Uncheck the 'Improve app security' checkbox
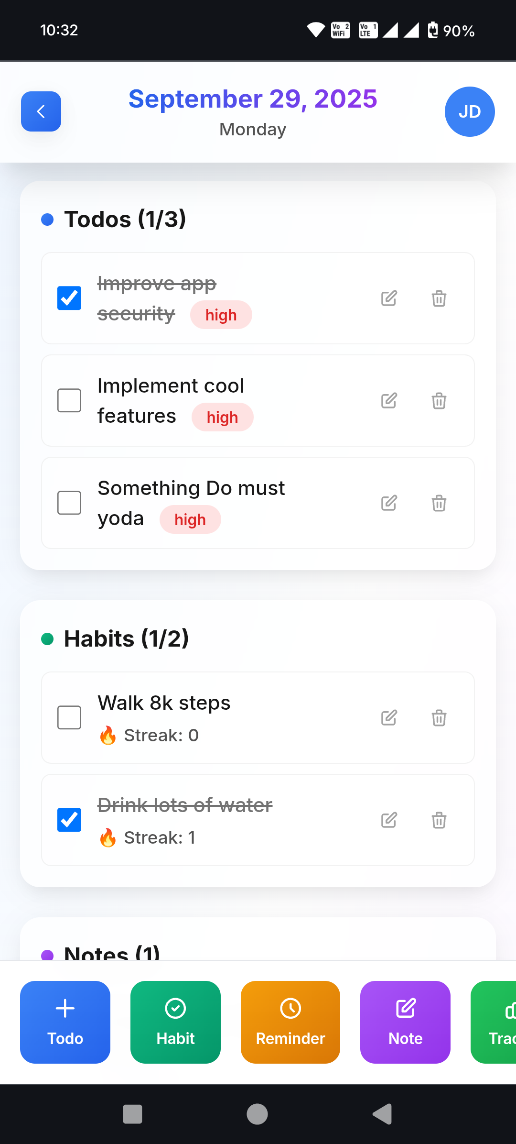 click(69, 298)
